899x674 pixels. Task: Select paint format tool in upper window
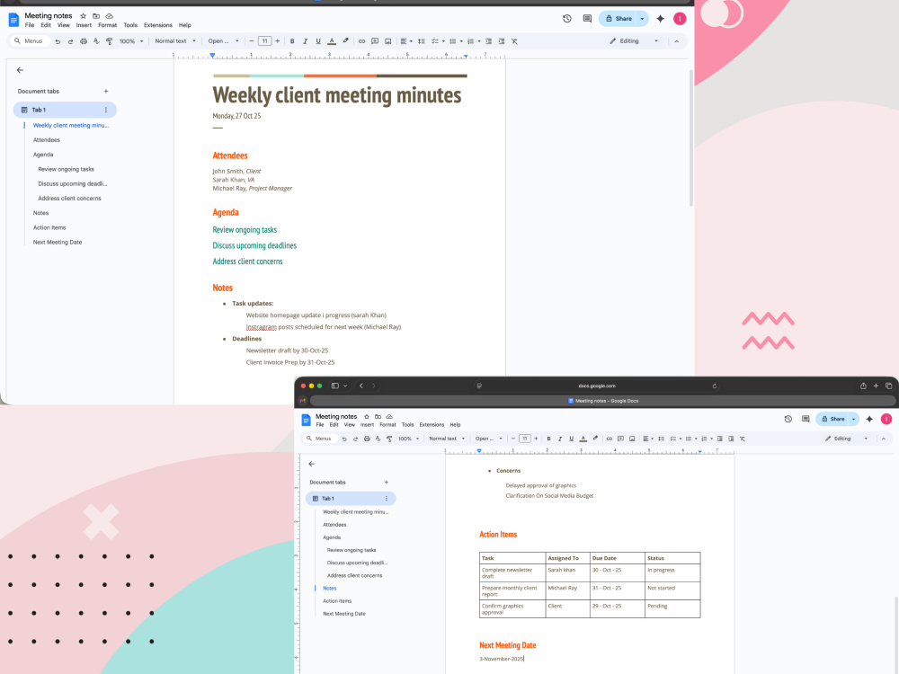click(109, 41)
